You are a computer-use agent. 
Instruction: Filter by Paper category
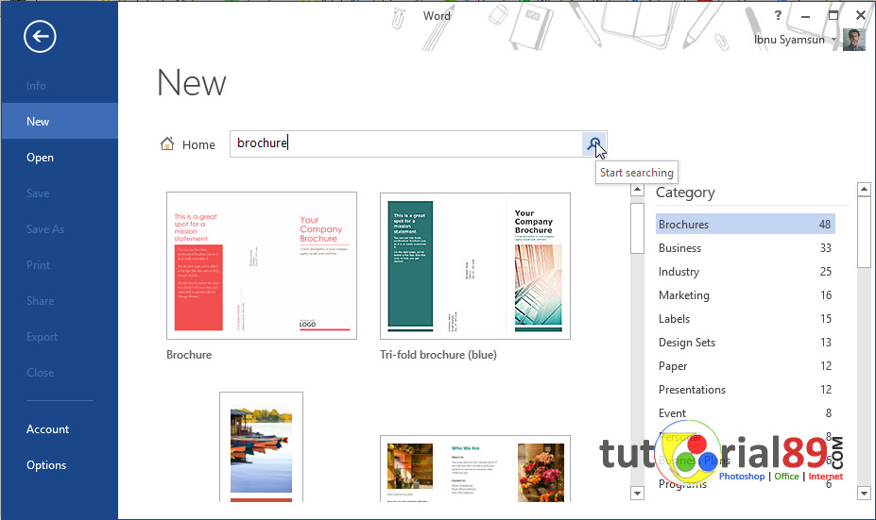coord(746,366)
